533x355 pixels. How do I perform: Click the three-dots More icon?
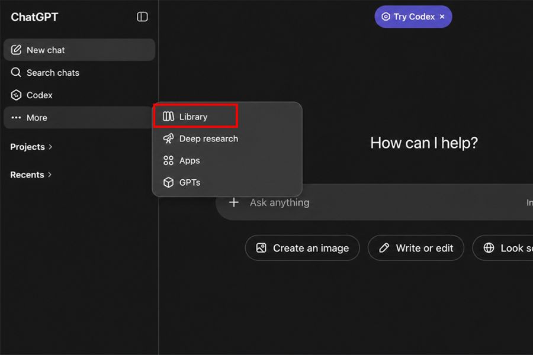tap(16, 118)
